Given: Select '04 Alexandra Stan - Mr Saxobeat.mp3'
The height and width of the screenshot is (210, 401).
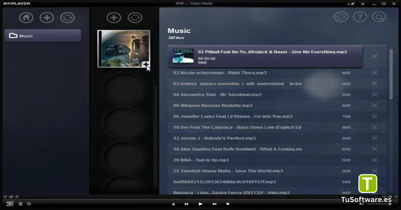Looking at the screenshot, I should 217,94.
